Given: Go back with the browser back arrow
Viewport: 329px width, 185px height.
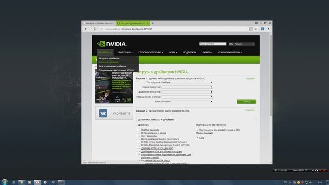Looking at the screenshot, I should coord(86,29).
